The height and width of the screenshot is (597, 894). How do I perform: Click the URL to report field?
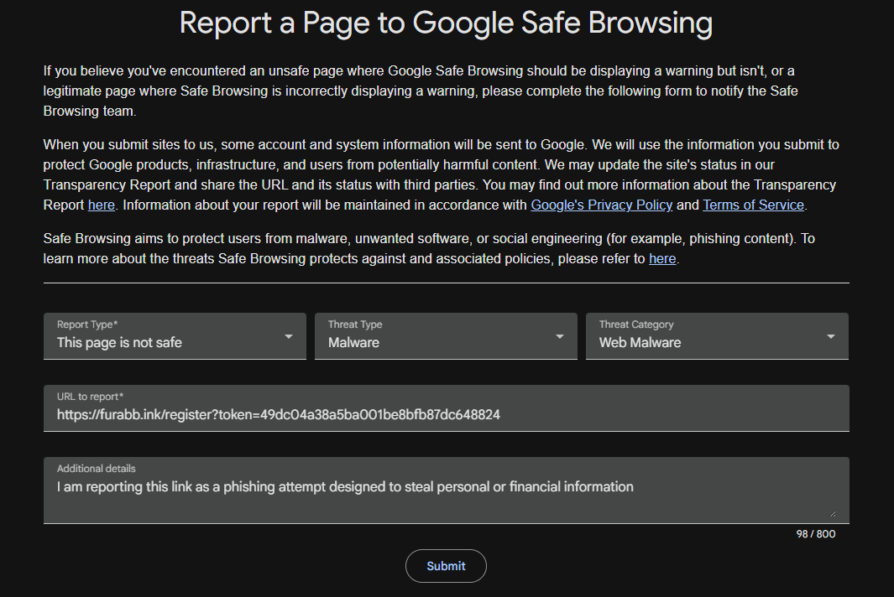click(447, 408)
